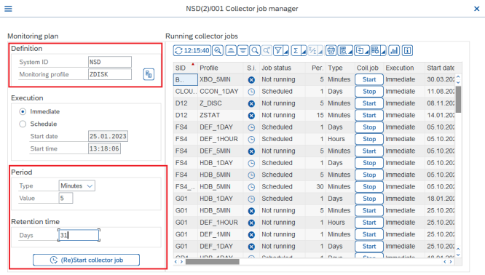Refresh the list showing 12:15:40

pyautogui.click(x=192, y=50)
